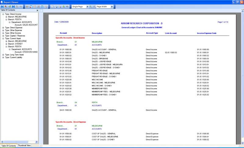Click the Account column header
This screenshot has width=244, height=148.
(x=63, y=33)
